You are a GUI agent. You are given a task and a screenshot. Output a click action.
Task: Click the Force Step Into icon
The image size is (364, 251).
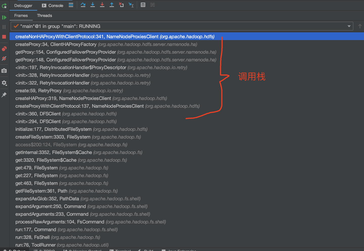click(x=102, y=5)
